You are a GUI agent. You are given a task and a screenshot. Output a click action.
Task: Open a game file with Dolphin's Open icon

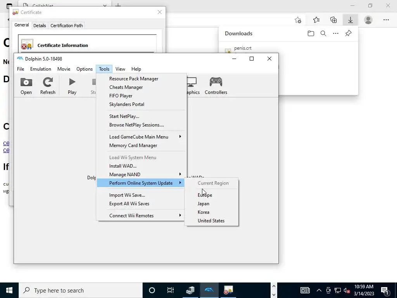click(26, 86)
